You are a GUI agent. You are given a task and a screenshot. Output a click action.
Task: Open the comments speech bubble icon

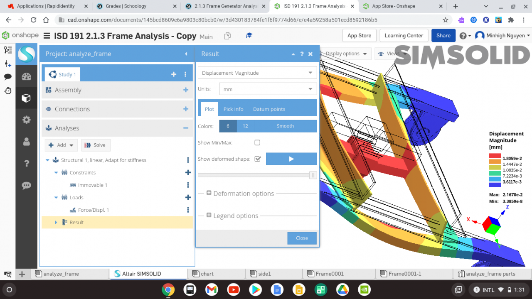pyautogui.click(x=7, y=77)
